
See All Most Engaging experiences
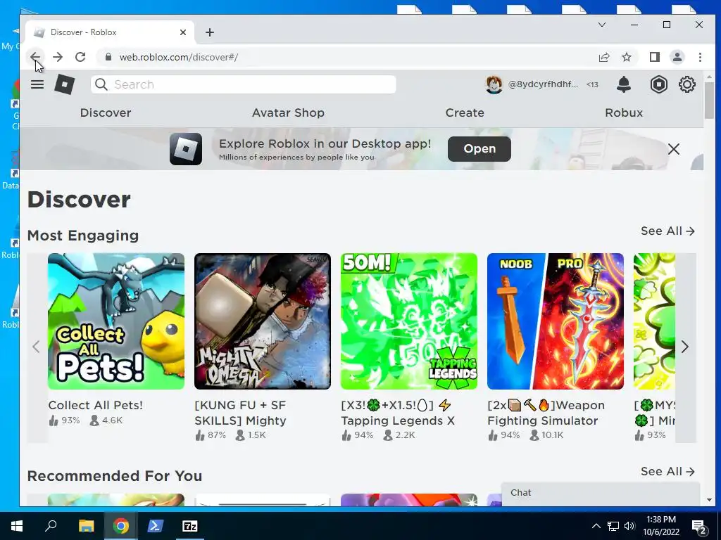[667, 231]
